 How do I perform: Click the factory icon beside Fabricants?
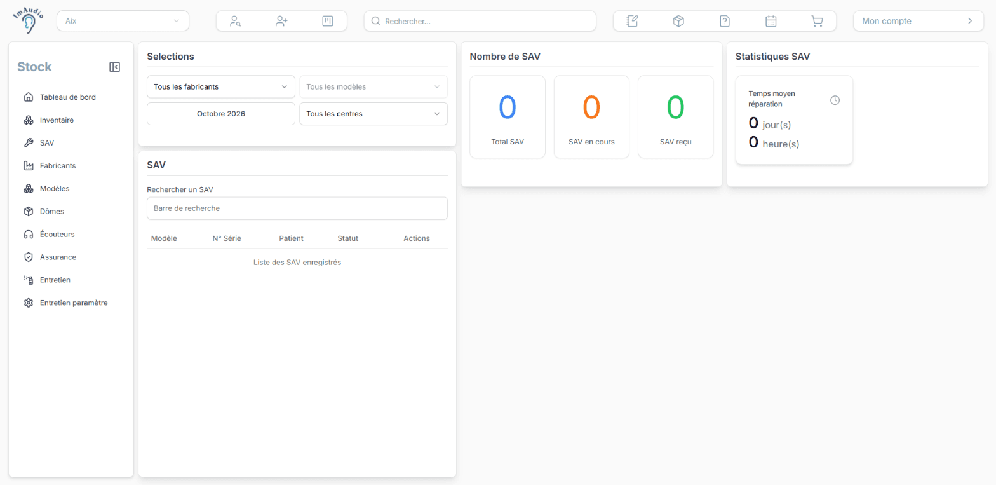[28, 166]
